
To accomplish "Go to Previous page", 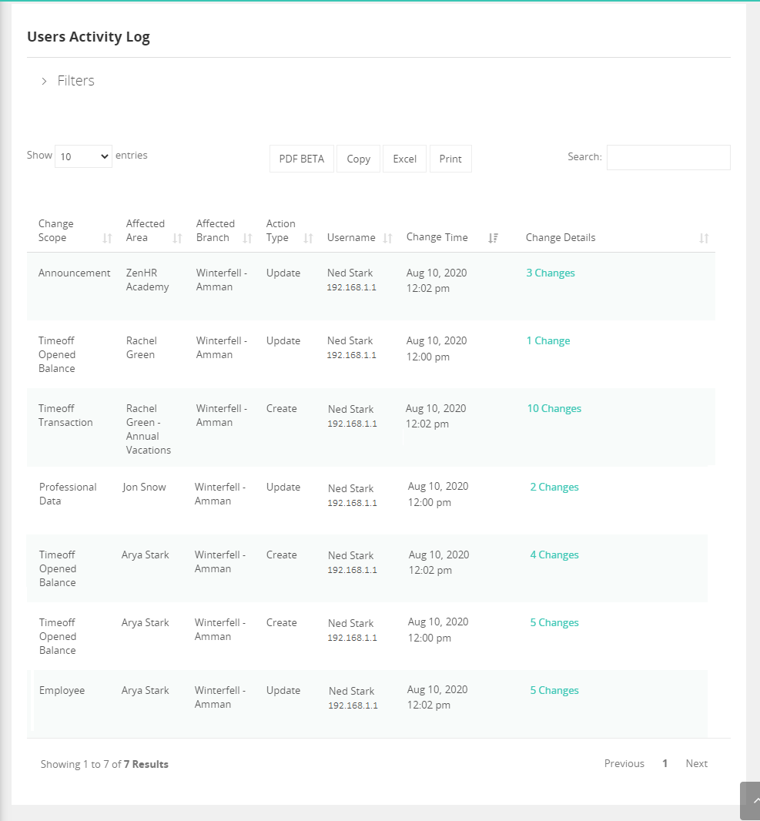I will 624,764.
